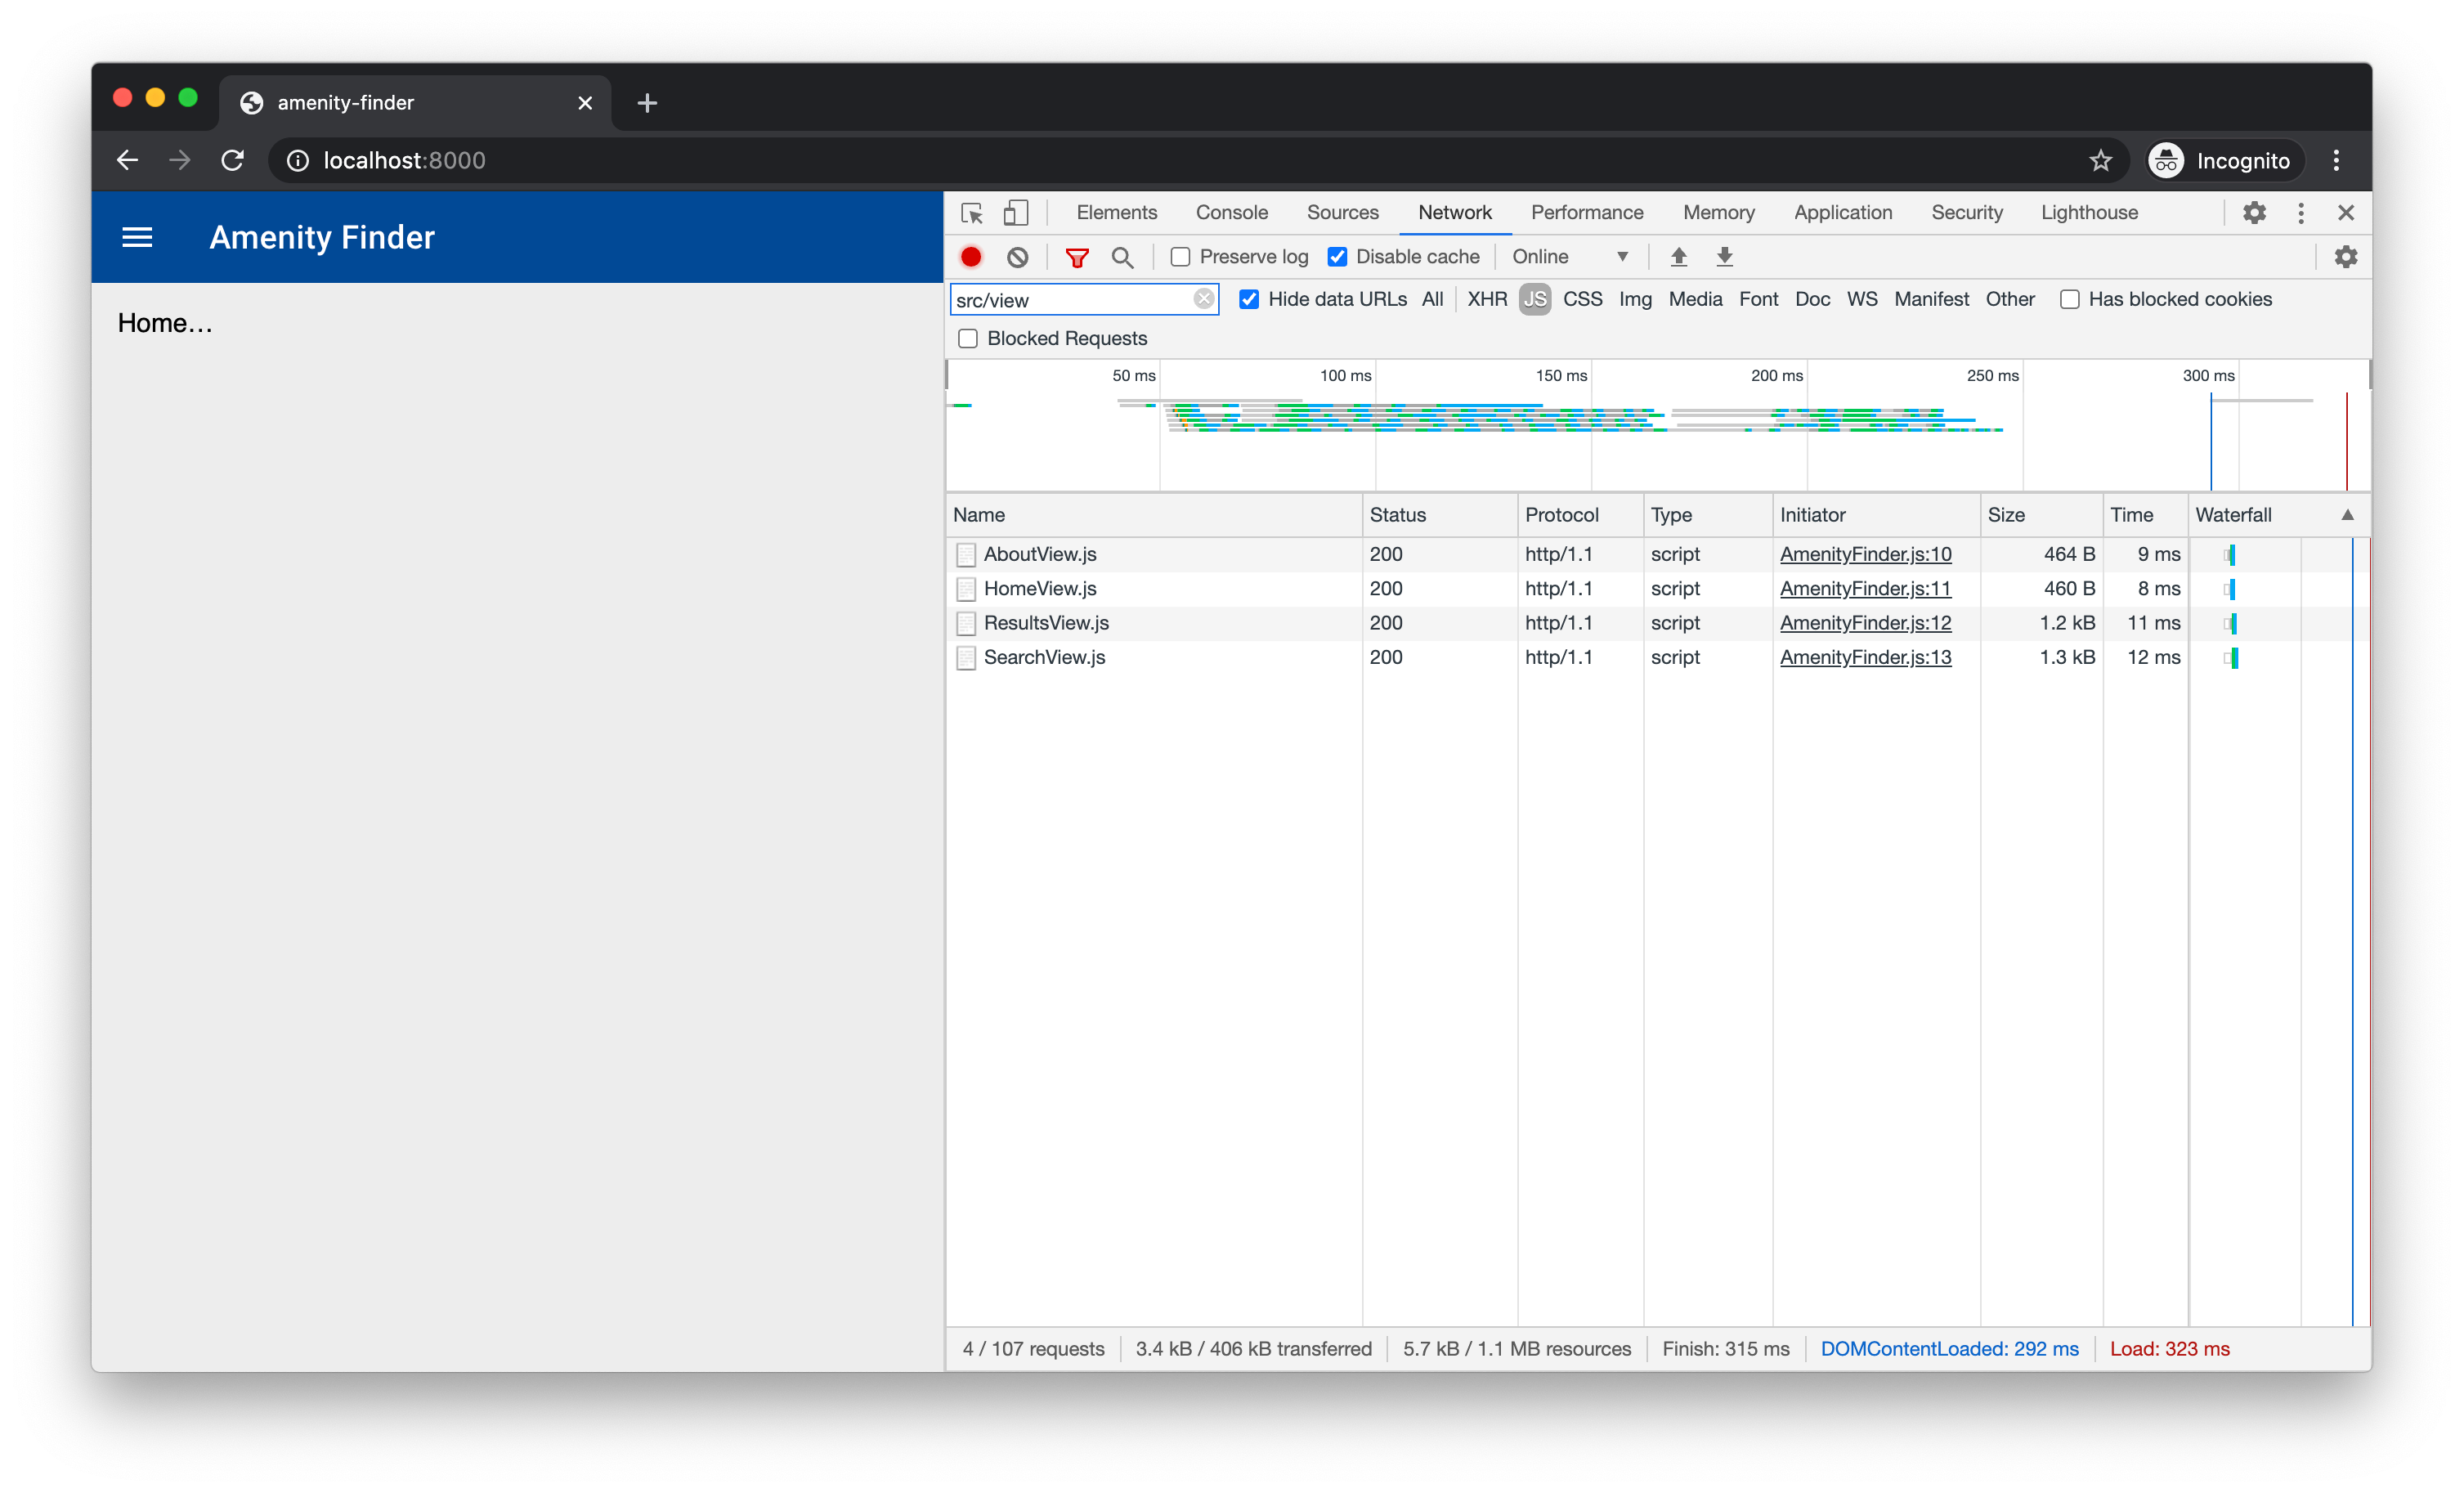Open the Chrome browser options menu
The height and width of the screenshot is (1493, 2464).
click(2336, 160)
